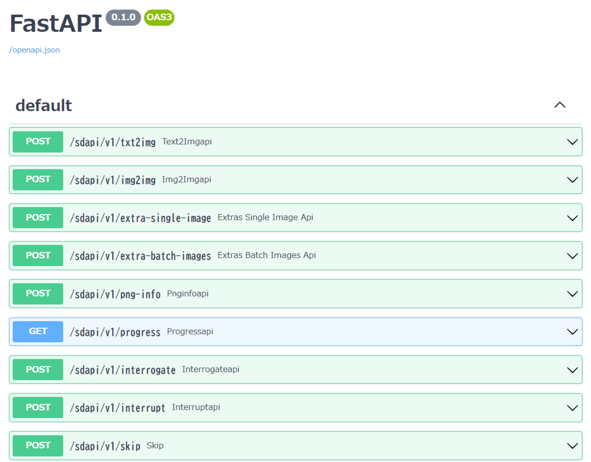The image size is (591, 462).
Task: Click the POST badge for png-info
Action: (x=38, y=293)
